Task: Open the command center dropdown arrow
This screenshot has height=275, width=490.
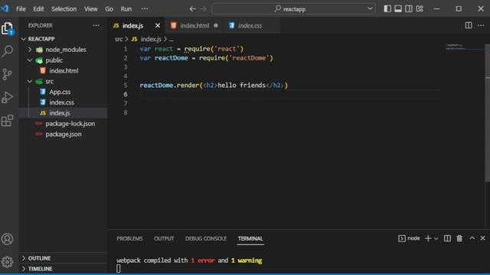Action: [x=370, y=8]
